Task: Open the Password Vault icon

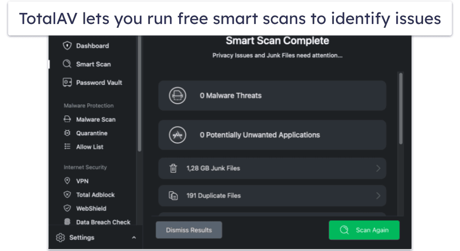Action: coord(67,82)
